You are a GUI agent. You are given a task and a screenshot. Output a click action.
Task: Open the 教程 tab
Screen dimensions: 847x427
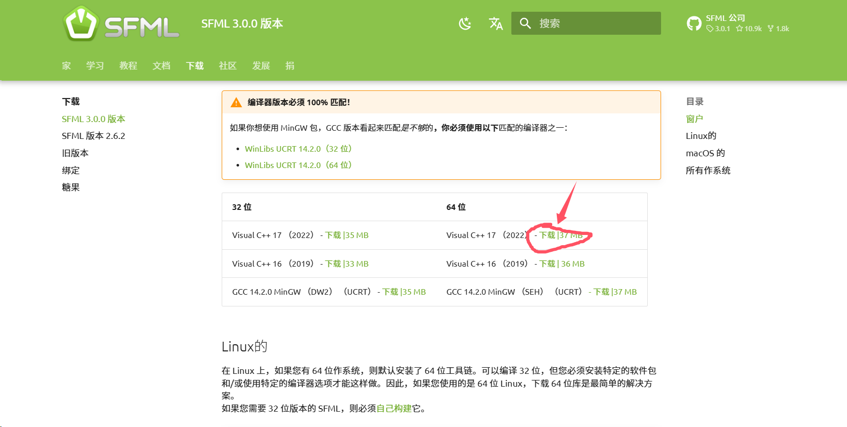(128, 65)
